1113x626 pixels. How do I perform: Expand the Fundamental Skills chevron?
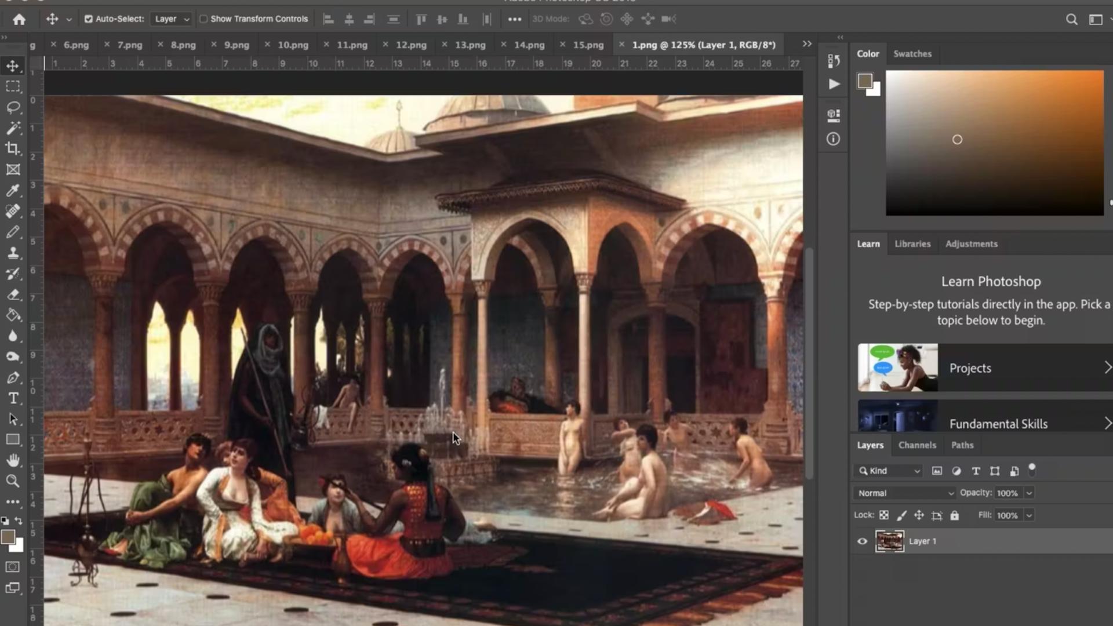click(x=1108, y=424)
